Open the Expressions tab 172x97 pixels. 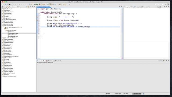[x=146, y=7]
